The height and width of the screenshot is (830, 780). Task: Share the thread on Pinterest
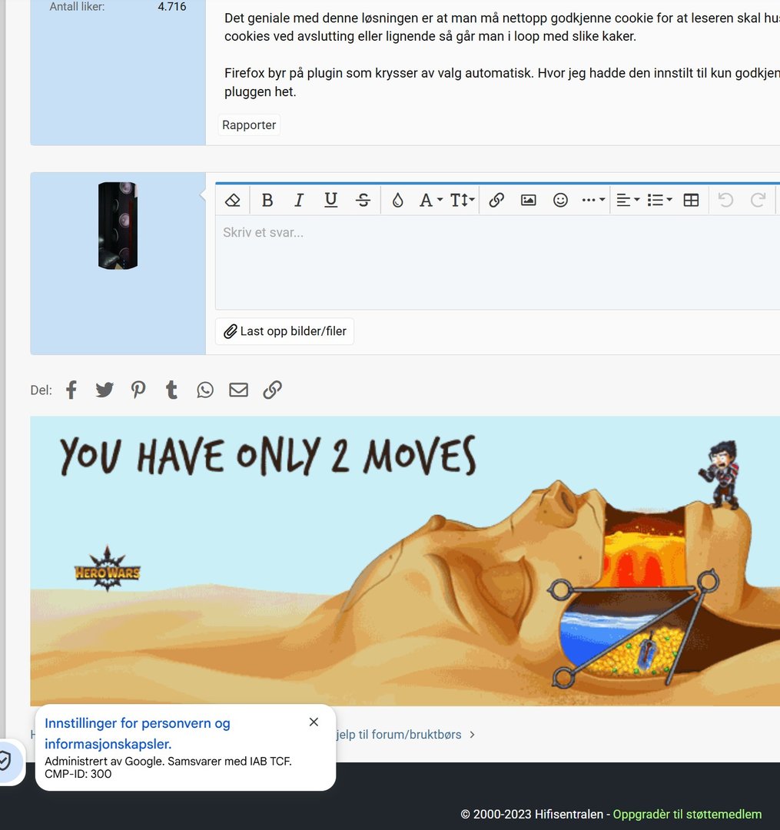click(138, 390)
